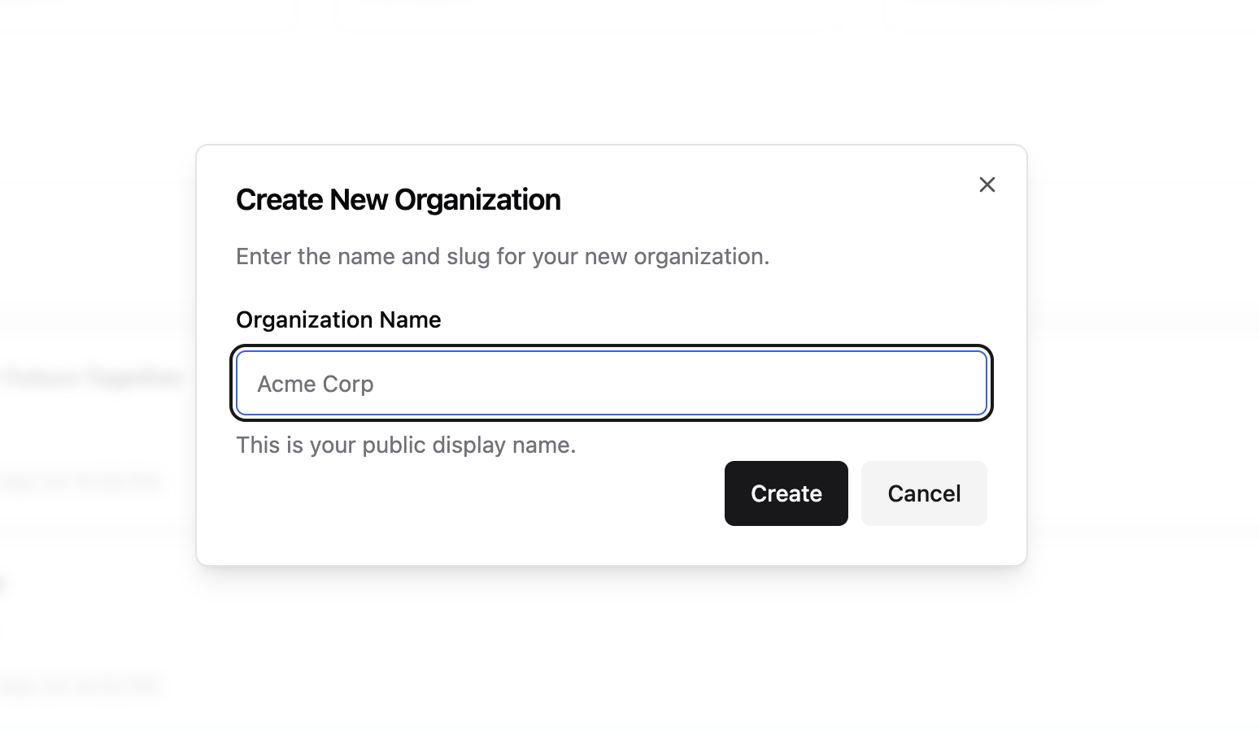This screenshot has height=730, width=1259.
Task: Click 'This is your public display name.' text
Action: (406, 445)
